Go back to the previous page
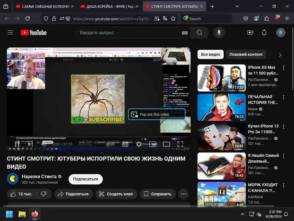 click(x=7, y=18)
